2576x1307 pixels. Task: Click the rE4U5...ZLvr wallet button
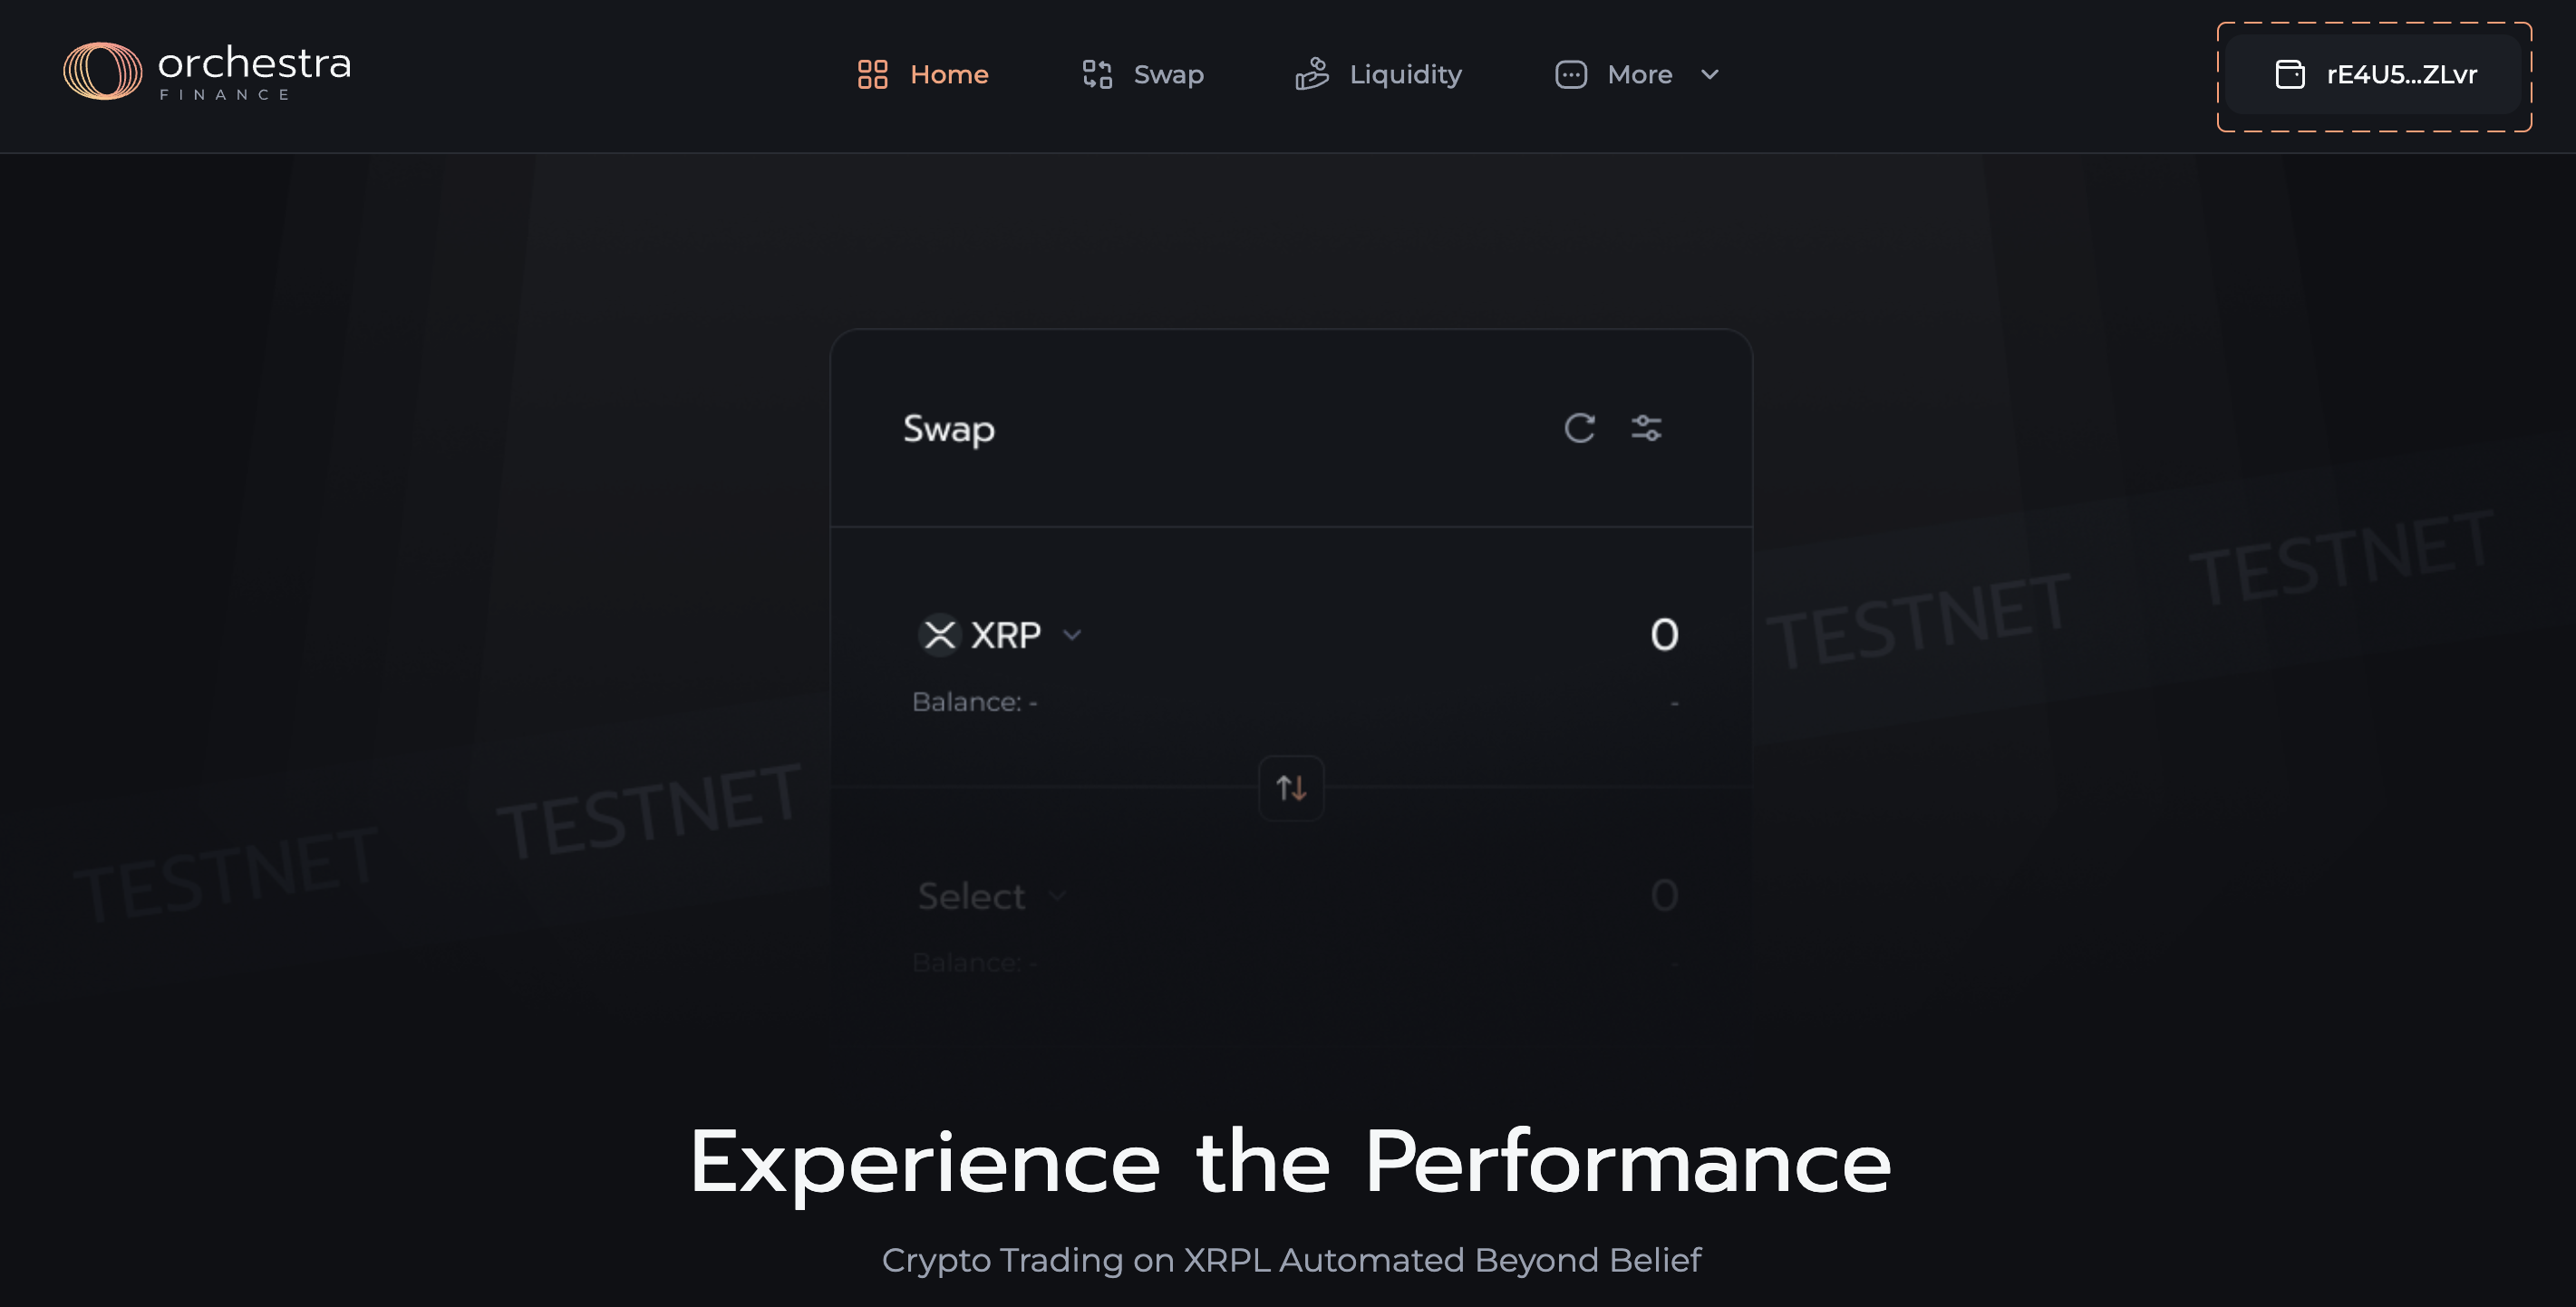[2400, 75]
